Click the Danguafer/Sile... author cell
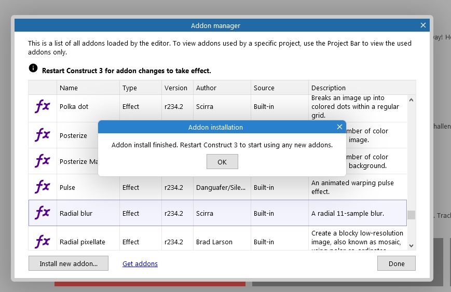This screenshot has height=292, width=451. (x=221, y=187)
